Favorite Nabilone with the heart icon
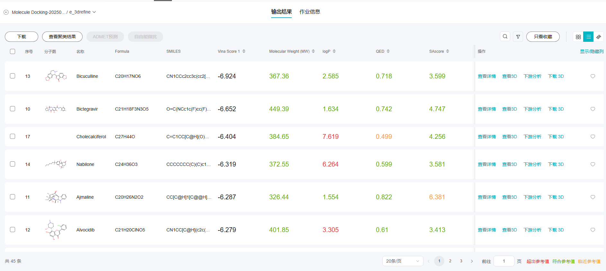This screenshot has width=606, height=271. (593, 164)
